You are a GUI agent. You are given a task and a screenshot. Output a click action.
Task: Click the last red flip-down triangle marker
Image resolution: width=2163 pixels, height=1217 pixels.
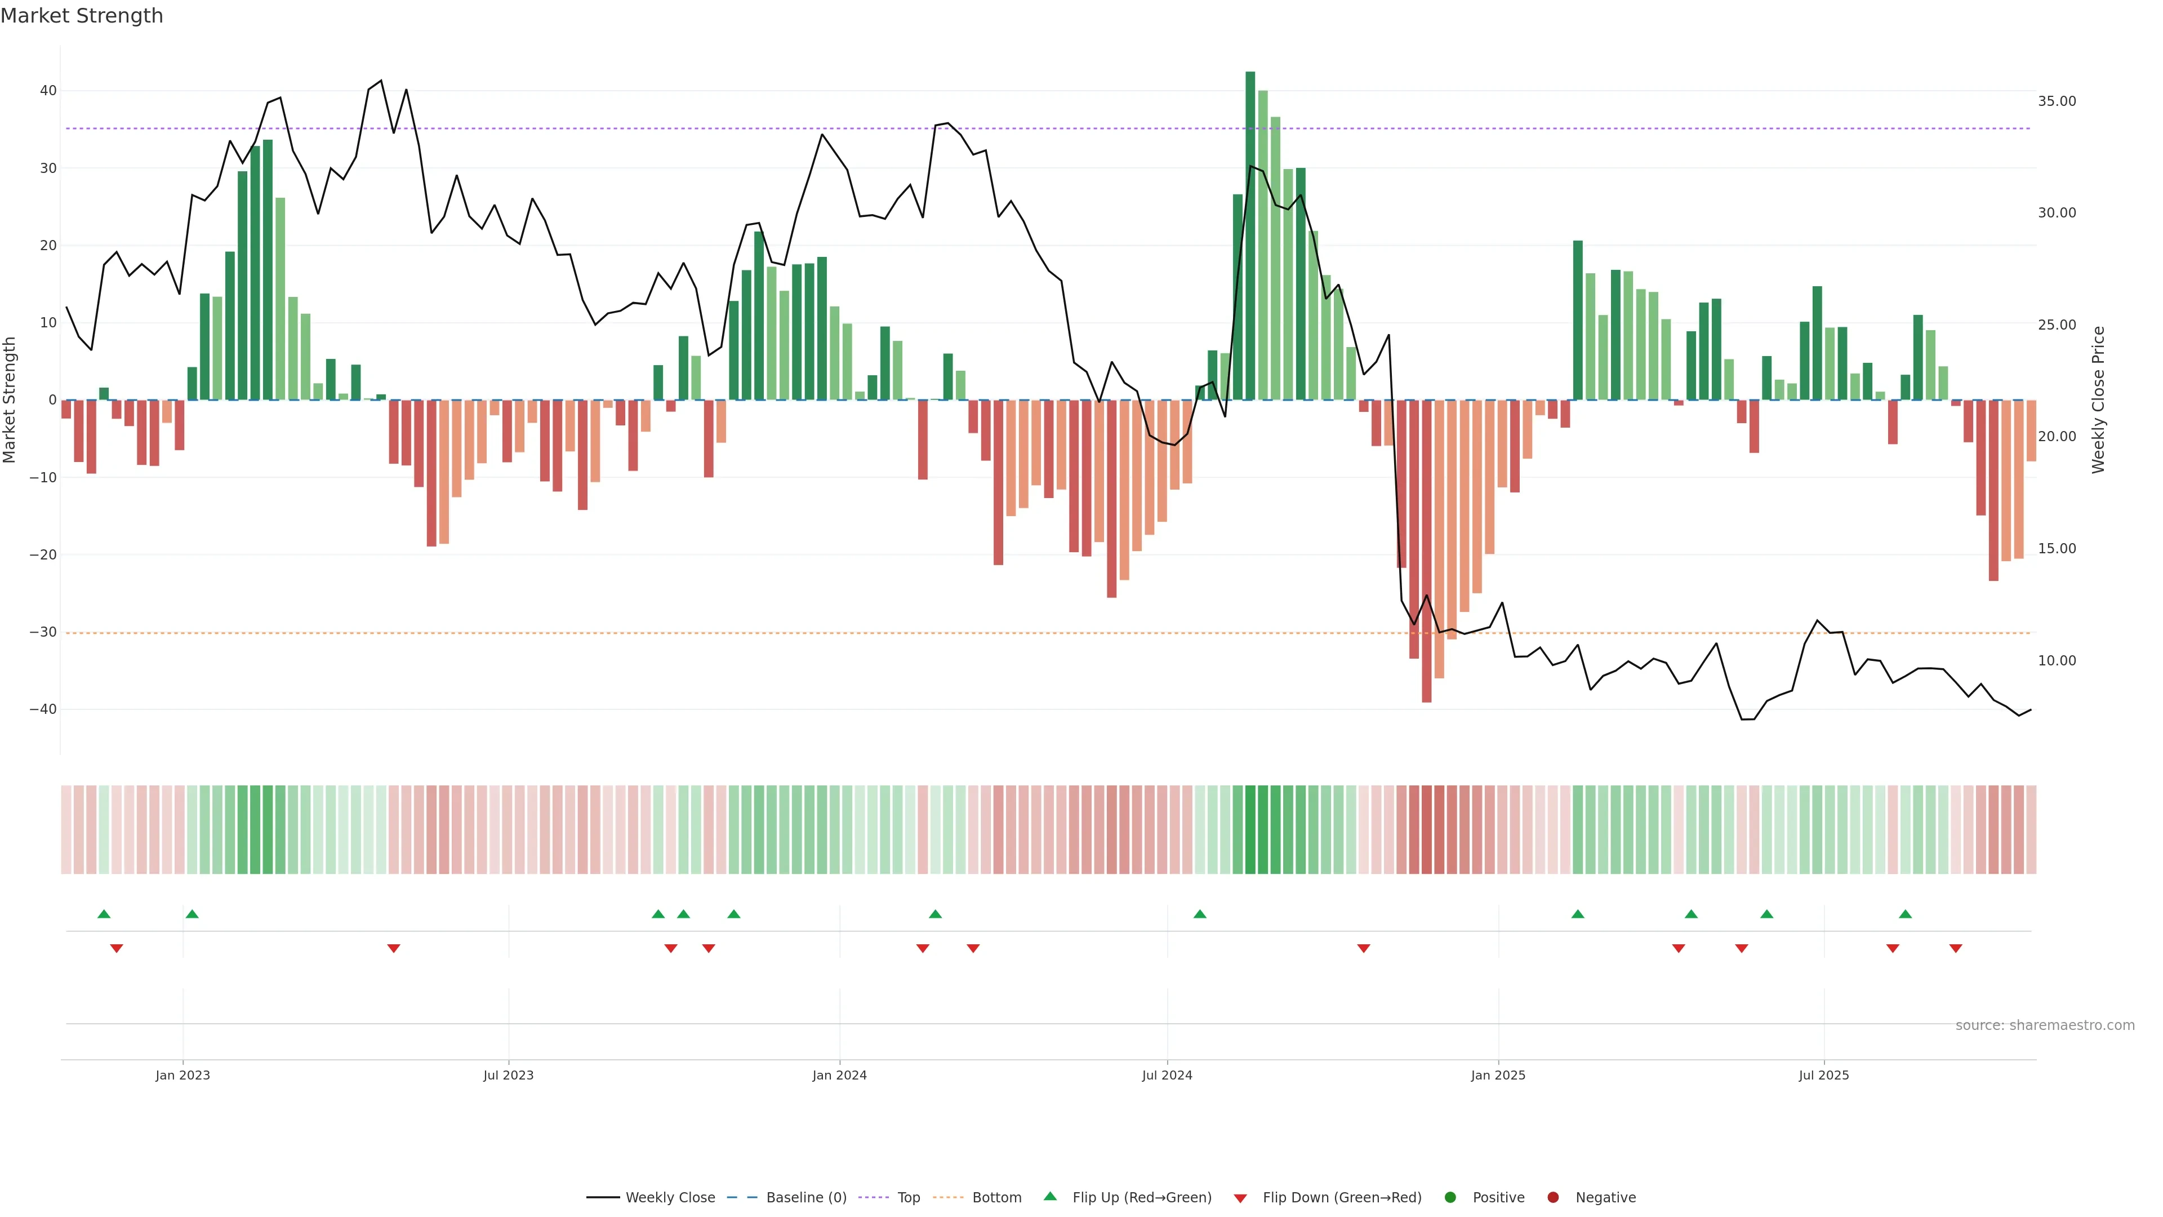[1956, 948]
